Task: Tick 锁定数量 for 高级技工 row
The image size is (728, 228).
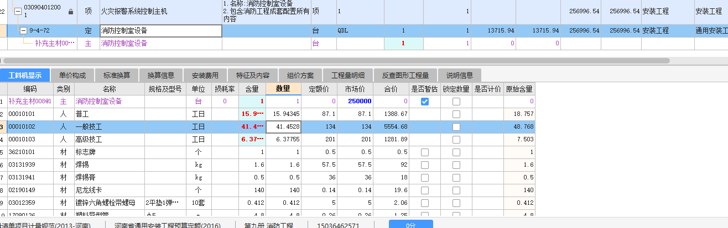Action: (456, 140)
